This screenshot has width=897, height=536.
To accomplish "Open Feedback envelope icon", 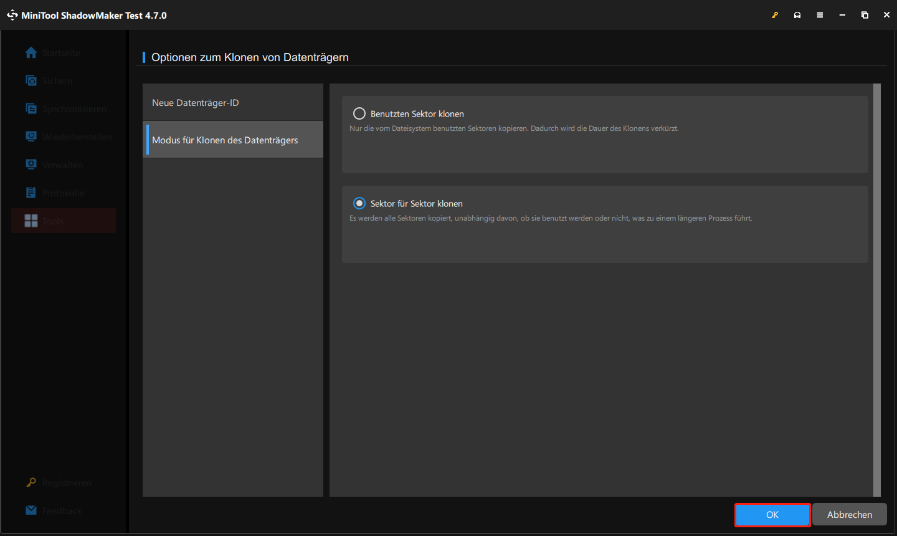I will click(31, 510).
